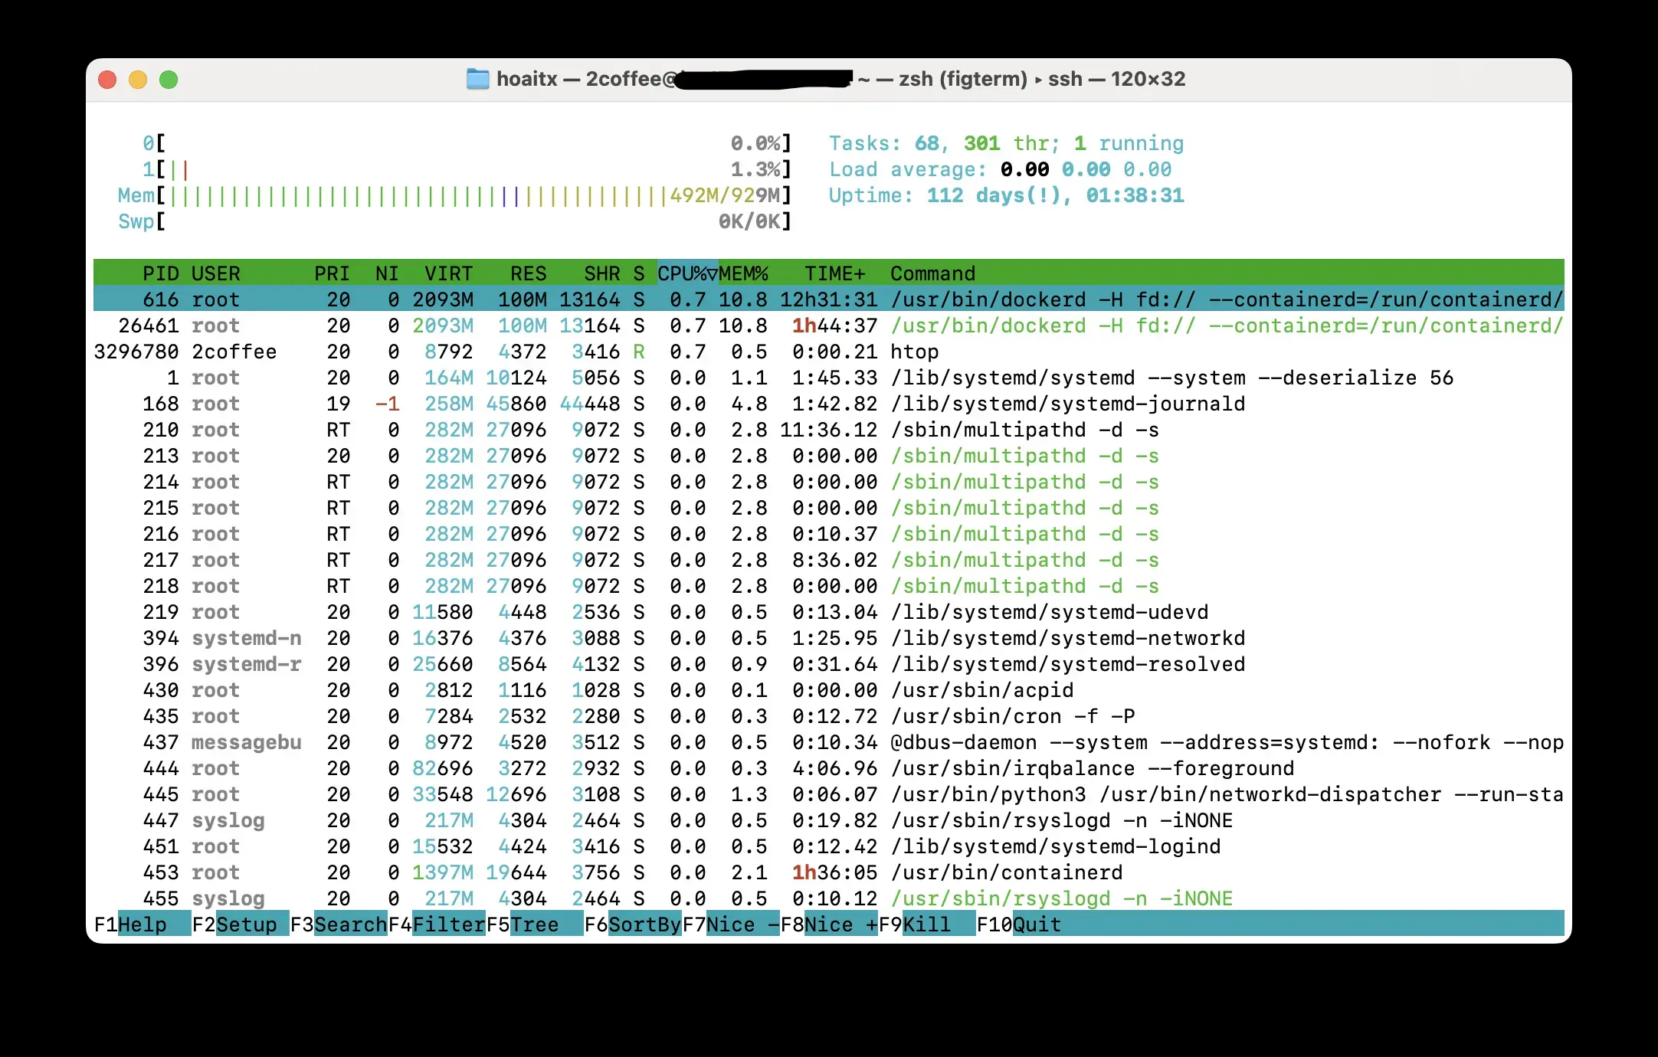Screen dimensions: 1658x1057
Task: Select multipathd thread row PID 217
Action: pos(828,560)
